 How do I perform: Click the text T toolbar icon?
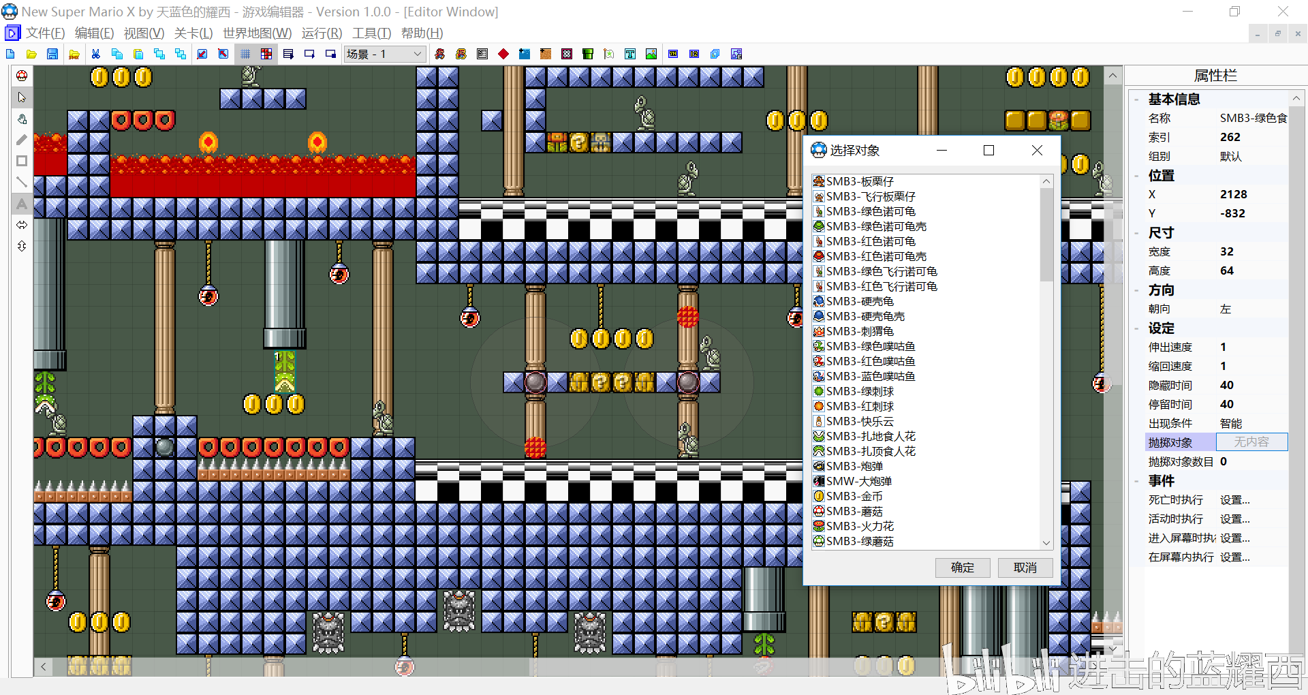point(630,54)
